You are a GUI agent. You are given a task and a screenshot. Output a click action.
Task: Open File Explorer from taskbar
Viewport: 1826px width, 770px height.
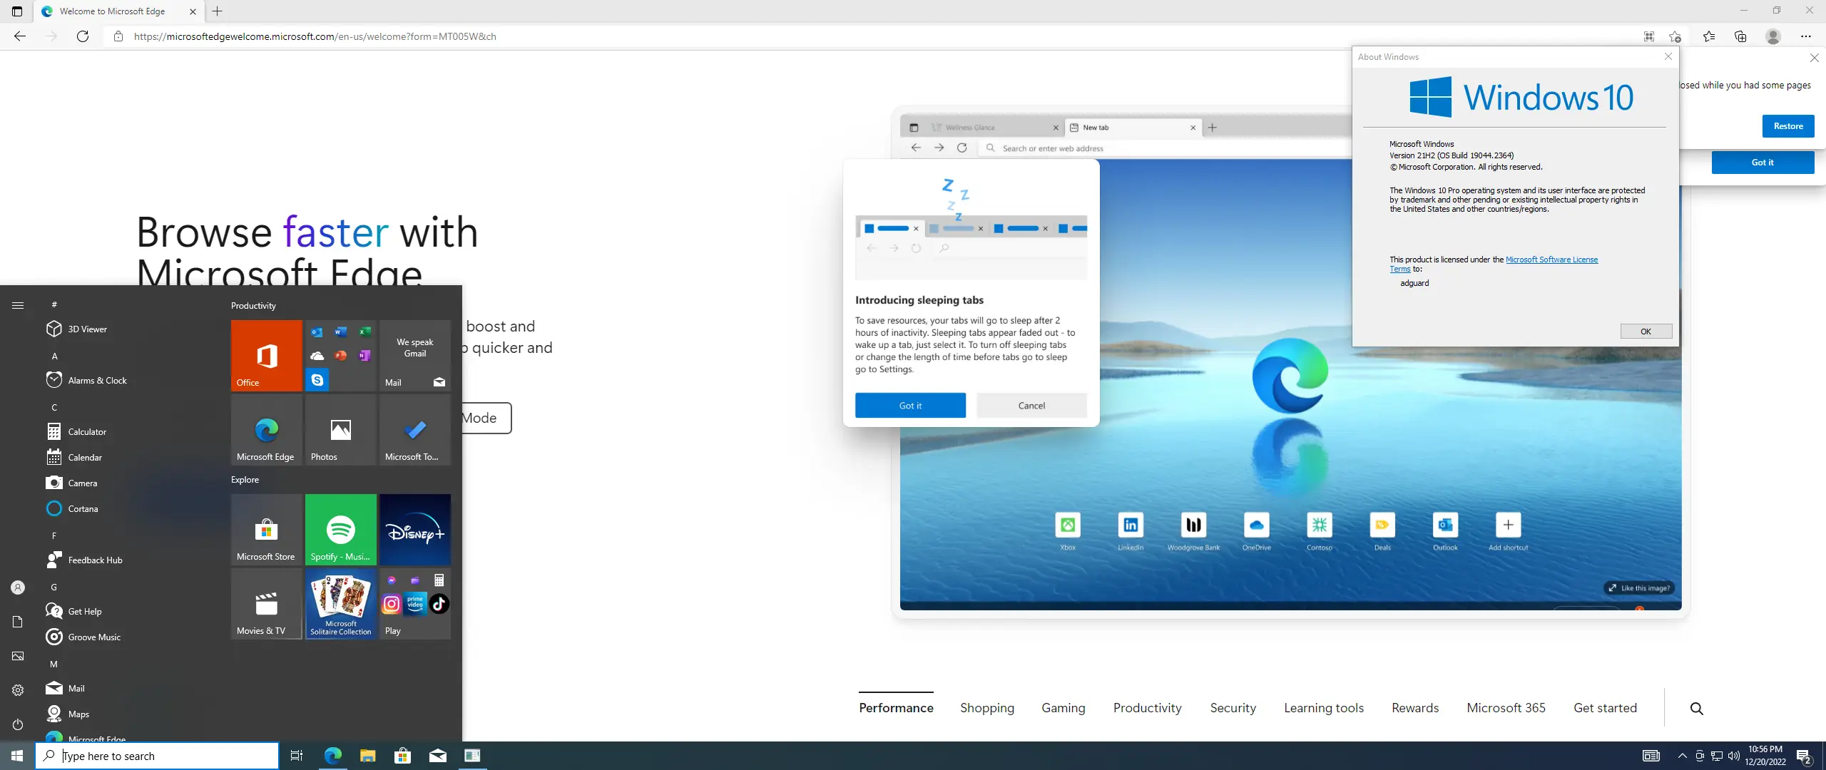tap(367, 756)
